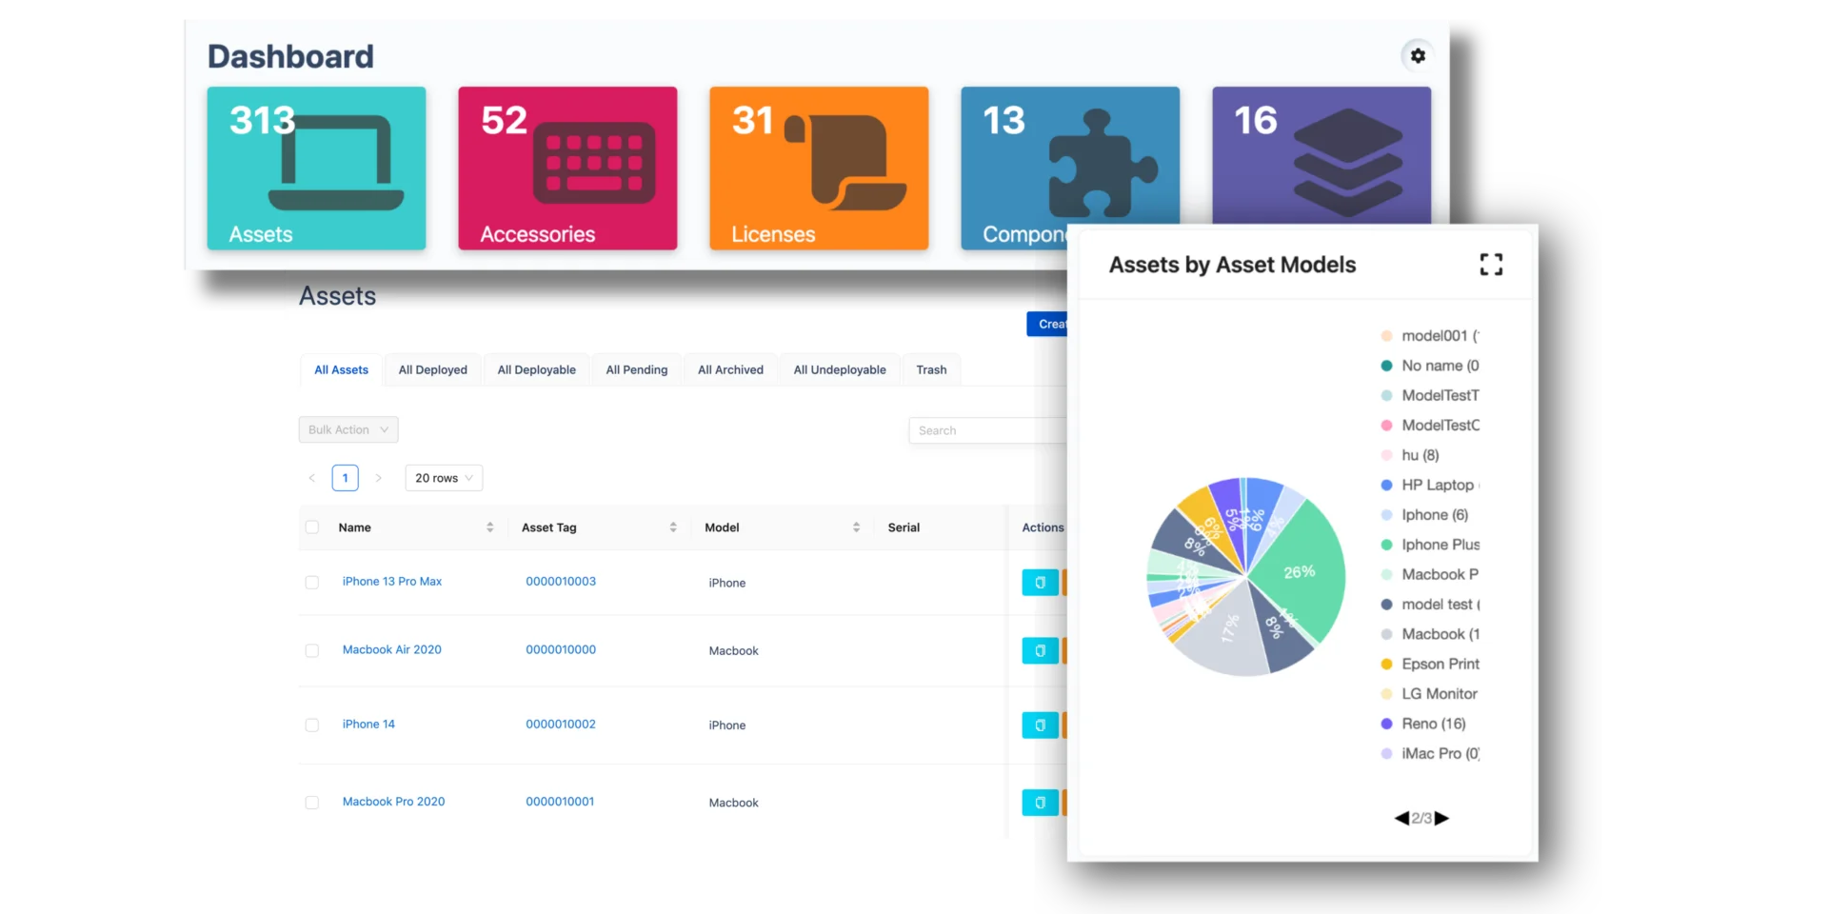Image resolution: width=1828 pixels, height=914 pixels.
Task: Click the clone icon for iPhone 13 Pro Max
Action: 1040,583
